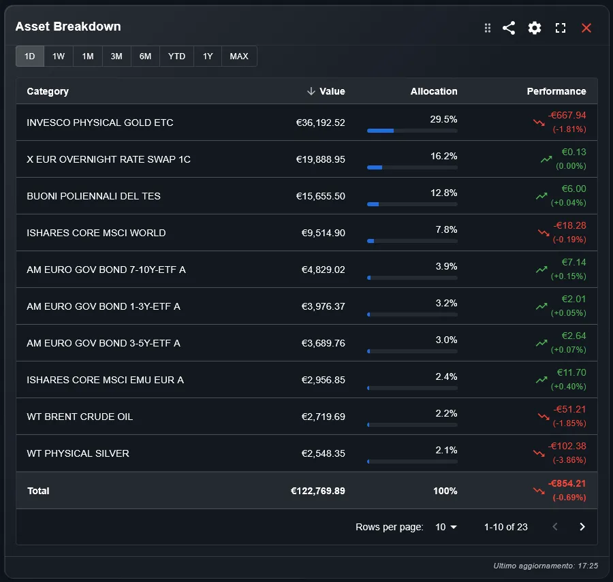Go to the next page of assets

point(582,526)
